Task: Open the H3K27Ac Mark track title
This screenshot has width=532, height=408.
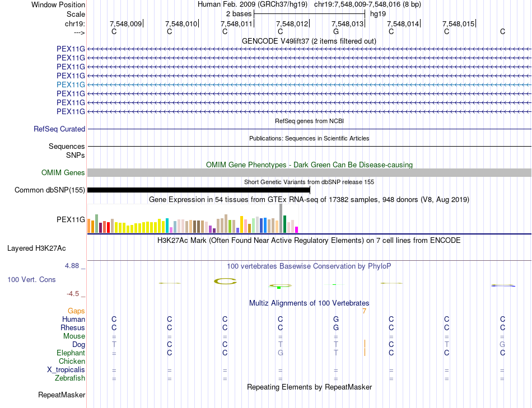Action: [x=309, y=241]
